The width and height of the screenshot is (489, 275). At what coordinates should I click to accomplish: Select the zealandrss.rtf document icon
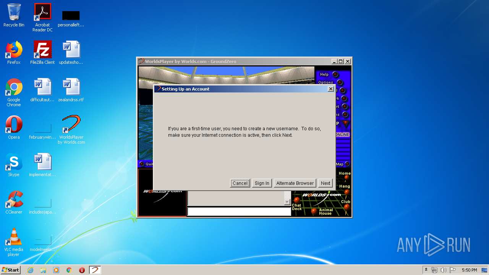click(x=71, y=90)
